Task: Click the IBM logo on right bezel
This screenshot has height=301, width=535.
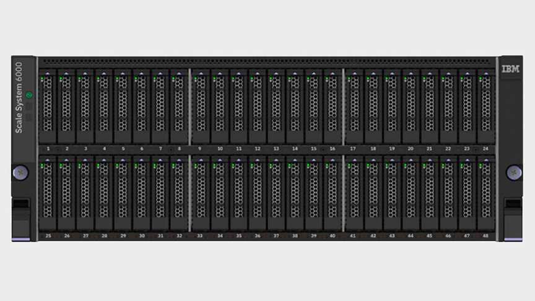Action: (x=510, y=69)
